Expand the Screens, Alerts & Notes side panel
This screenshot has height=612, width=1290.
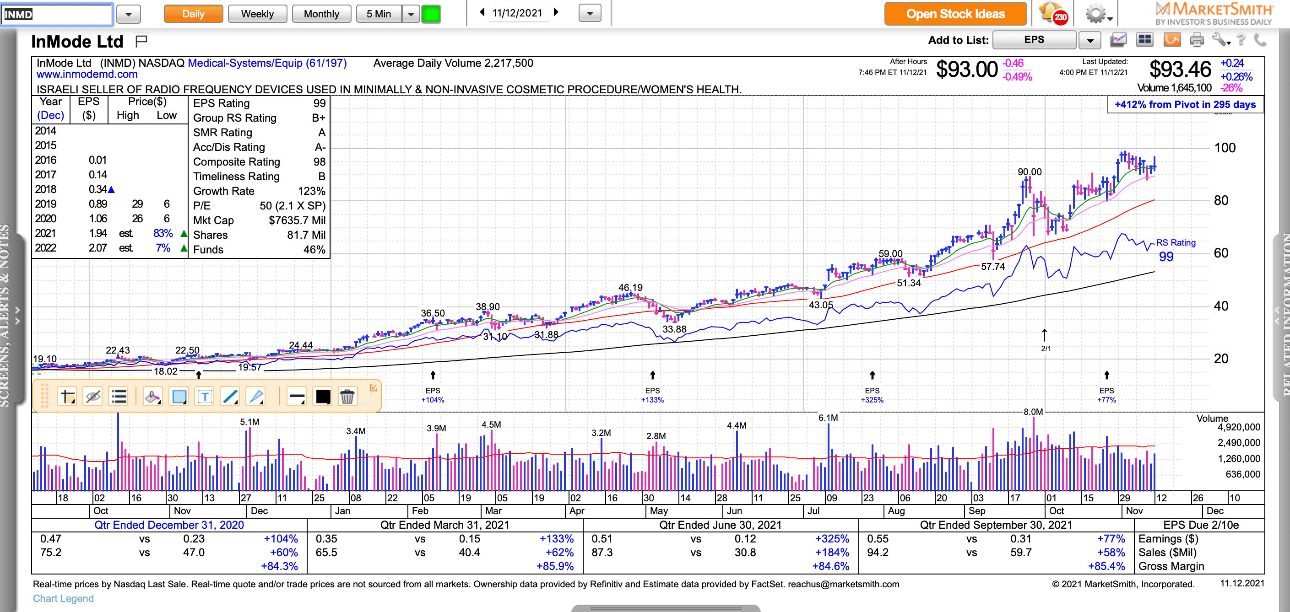click(x=11, y=316)
